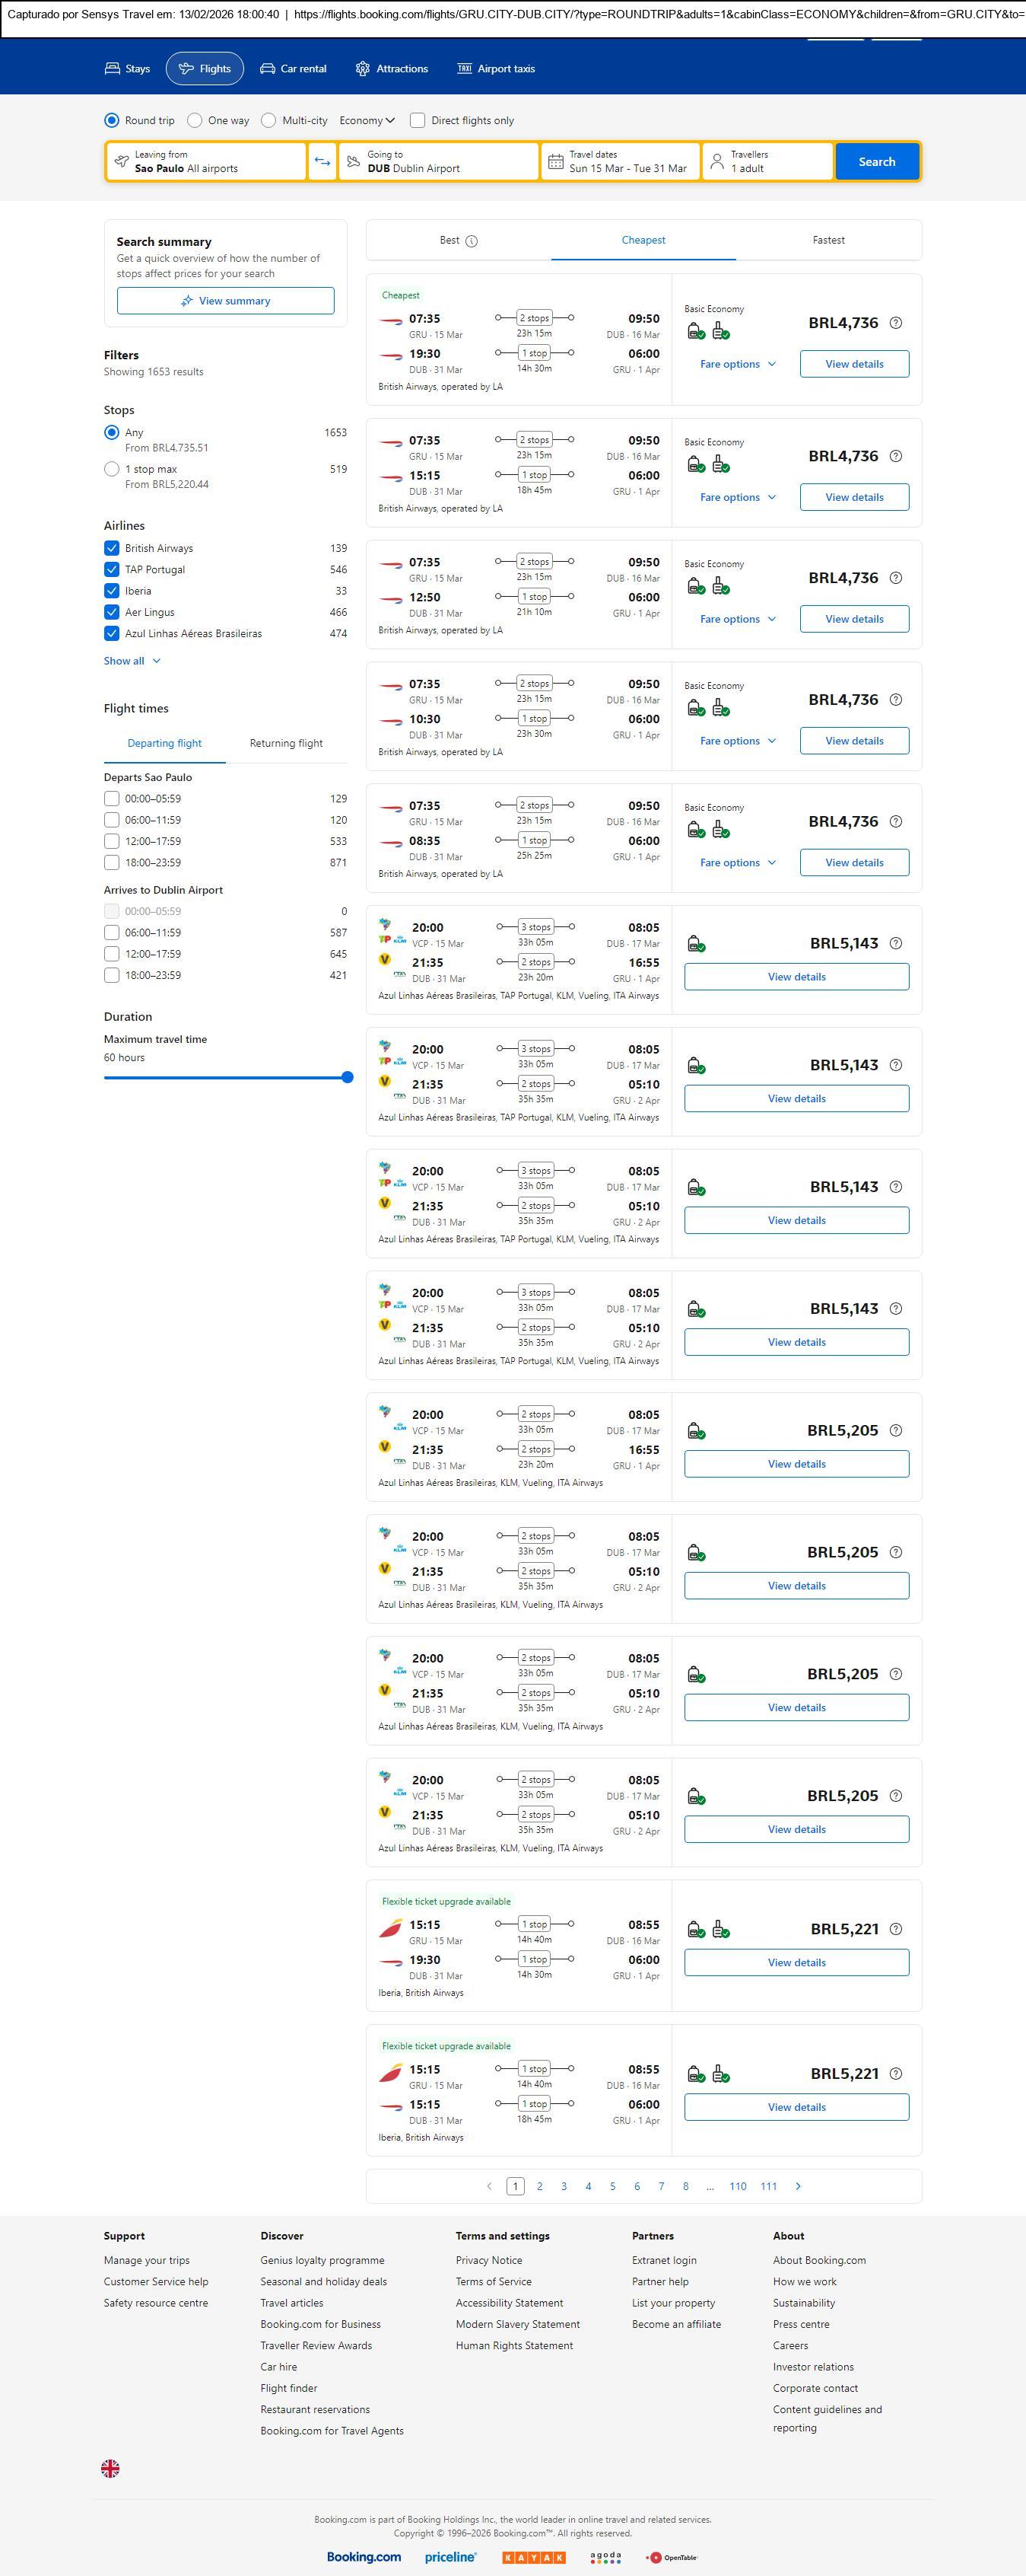
Task: Select the One way radio button
Action: [195, 121]
